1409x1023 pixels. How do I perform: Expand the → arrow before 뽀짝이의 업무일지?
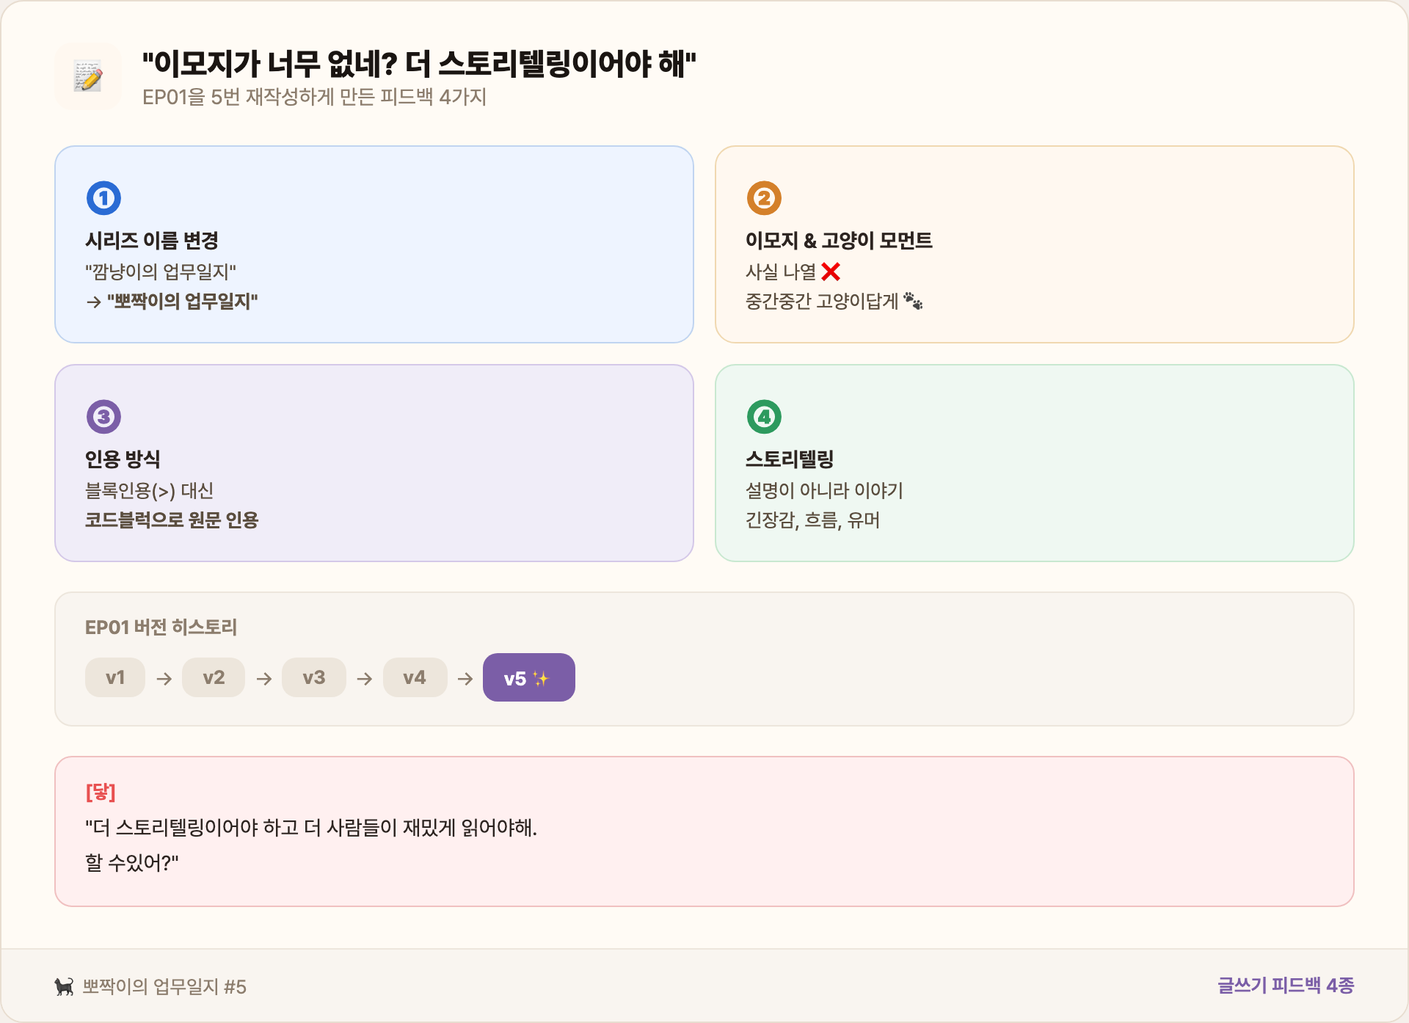pos(95,299)
